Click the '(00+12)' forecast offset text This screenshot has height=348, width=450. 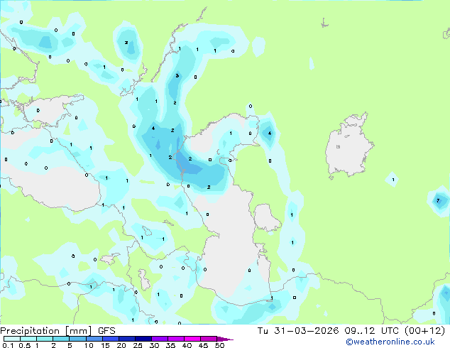[x=424, y=331]
